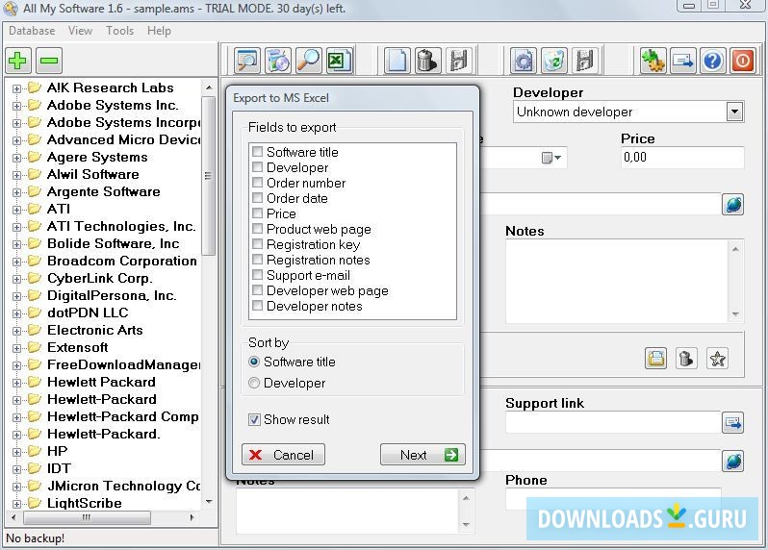
Task: Select the Broadcom Corporation folder
Action: (122, 261)
